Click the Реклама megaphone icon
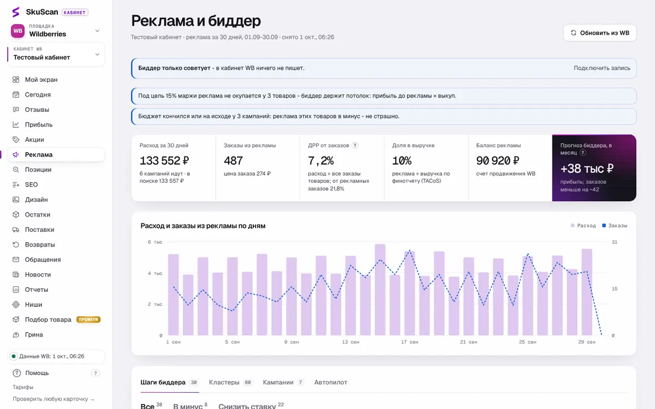 coord(16,154)
